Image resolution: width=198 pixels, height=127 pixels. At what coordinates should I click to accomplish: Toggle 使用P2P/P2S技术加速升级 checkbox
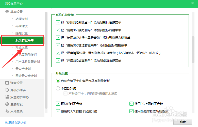point(58,111)
